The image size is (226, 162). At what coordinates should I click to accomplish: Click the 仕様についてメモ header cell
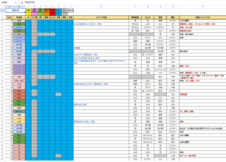[203, 17]
